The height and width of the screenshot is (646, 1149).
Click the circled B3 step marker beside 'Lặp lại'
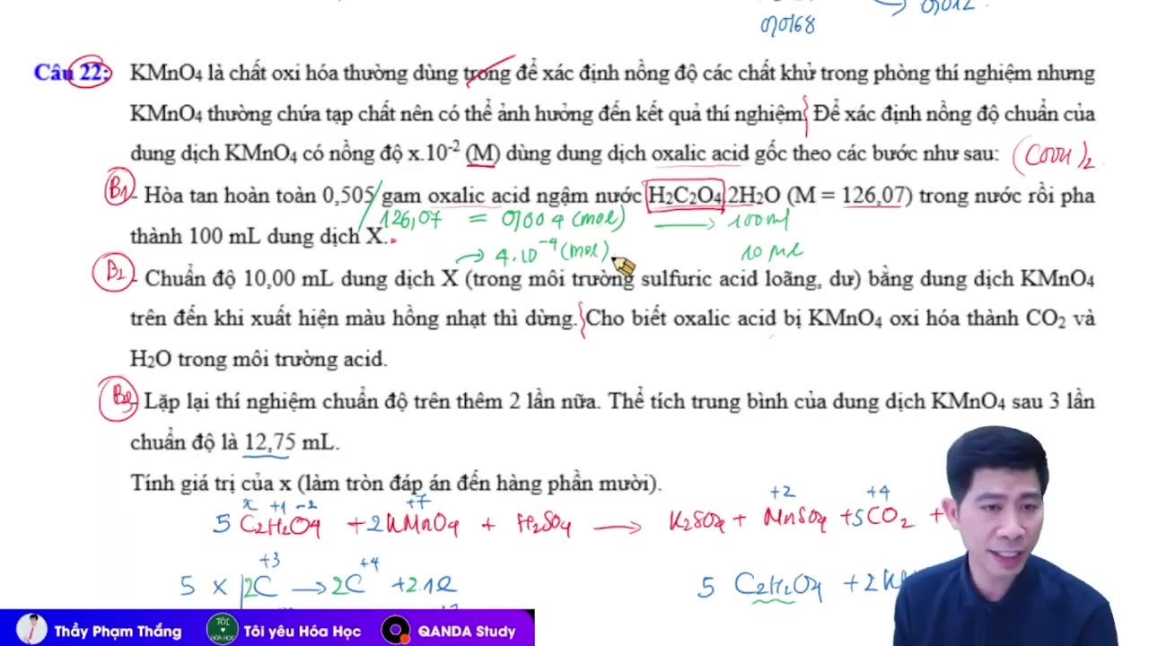tap(118, 400)
